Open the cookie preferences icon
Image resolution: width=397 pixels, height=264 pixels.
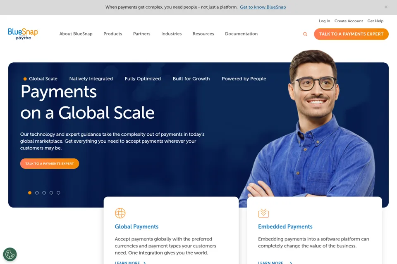point(10,255)
